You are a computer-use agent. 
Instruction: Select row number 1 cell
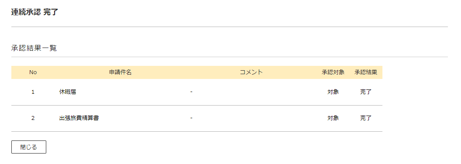[33, 92]
